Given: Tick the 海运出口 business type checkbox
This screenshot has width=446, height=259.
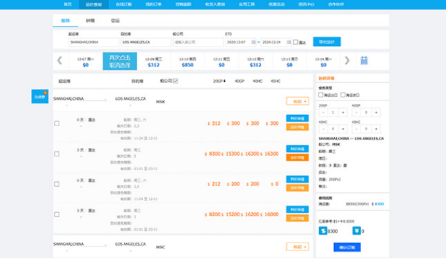Looking at the screenshot, I should 321,95.
